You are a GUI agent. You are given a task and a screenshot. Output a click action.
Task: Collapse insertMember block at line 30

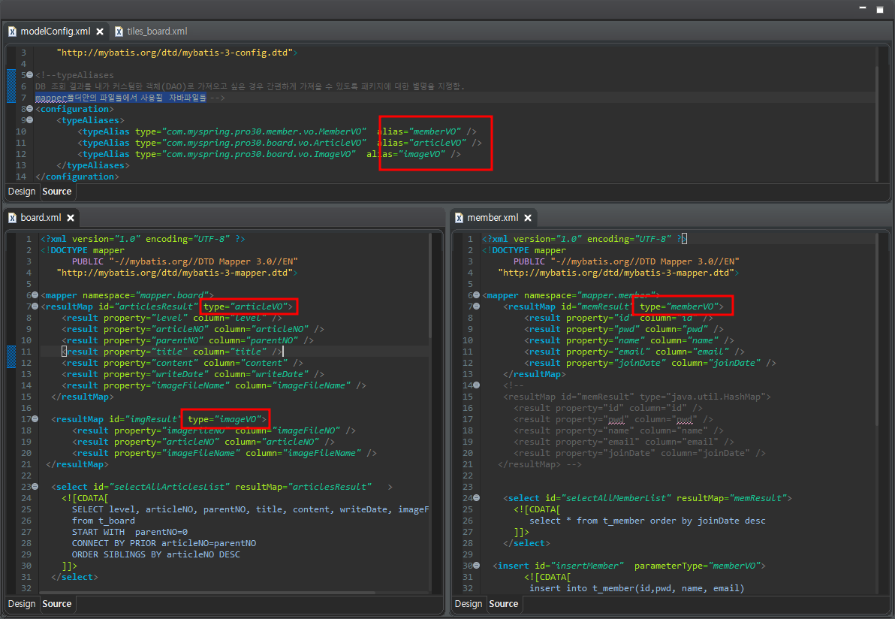[477, 566]
